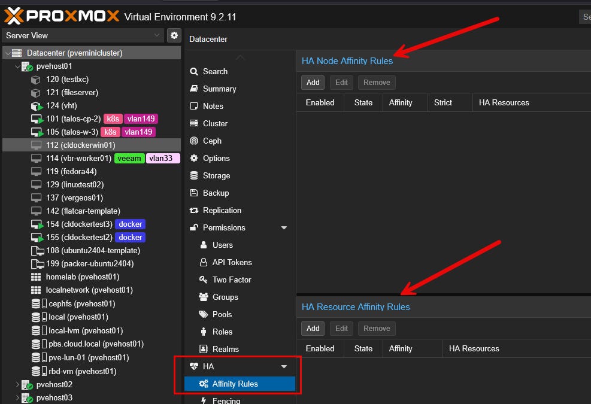Open the Summary menu item

coord(240,89)
